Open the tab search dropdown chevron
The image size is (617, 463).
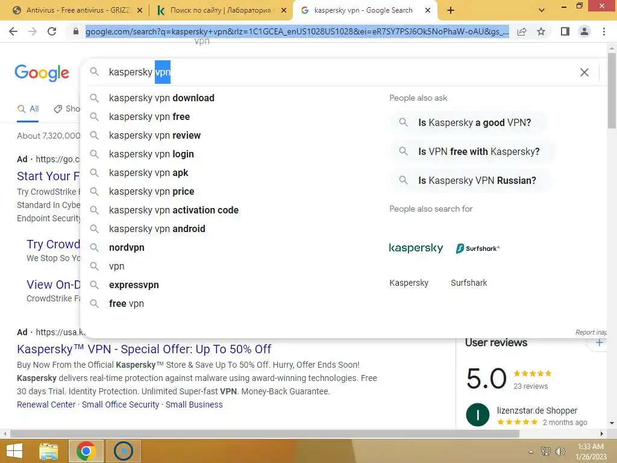[x=542, y=10]
